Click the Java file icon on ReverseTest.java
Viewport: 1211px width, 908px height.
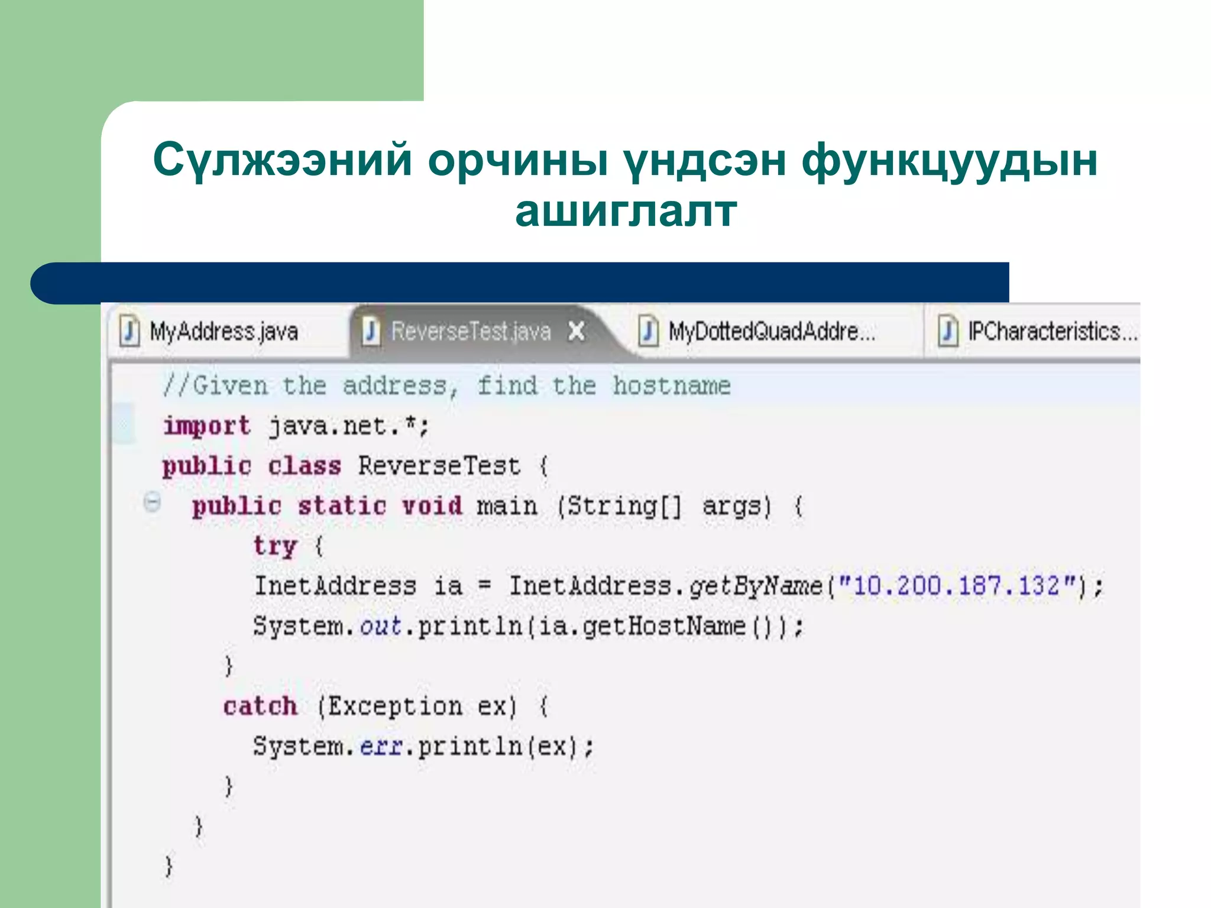pyautogui.click(x=371, y=331)
